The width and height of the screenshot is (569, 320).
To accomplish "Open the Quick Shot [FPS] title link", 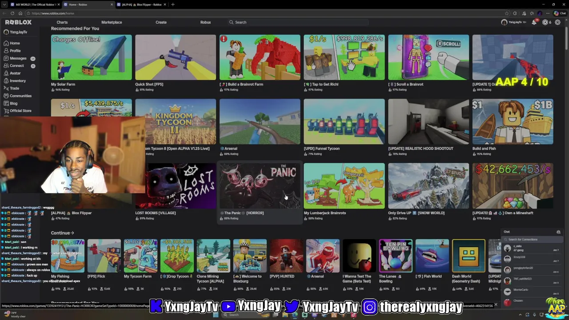I will click(149, 84).
